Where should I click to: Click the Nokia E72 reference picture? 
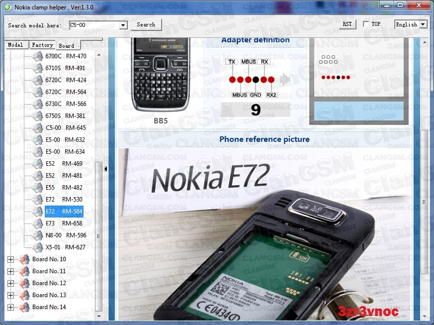264,234
